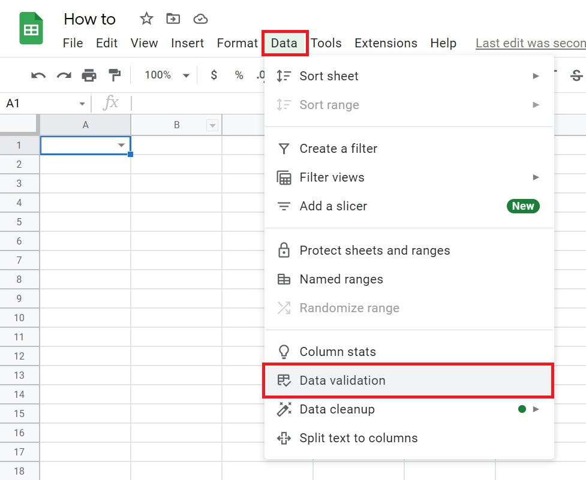Image resolution: width=586 pixels, height=480 pixels.
Task: Select the column B header
Action: 176,125
